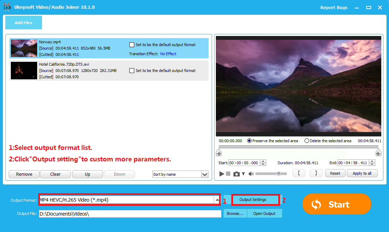This screenshot has height=232, width=389.
Task: Click the Add Files button
Action: (23, 22)
